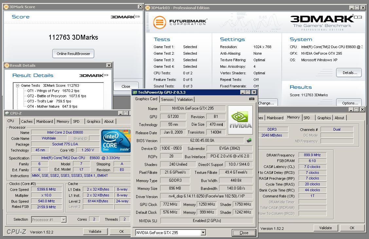Open the Mainboard tab in left CPU-Z
This screenshot has width=369, height=239.
coord(45,121)
